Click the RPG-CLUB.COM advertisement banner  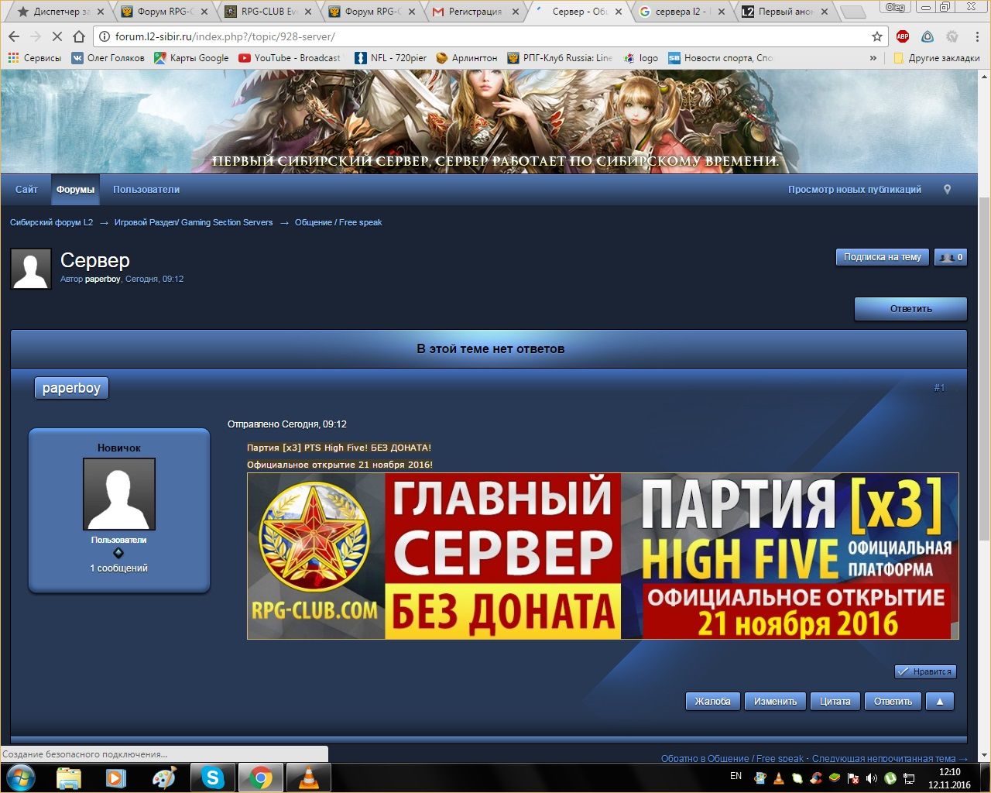(x=602, y=556)
